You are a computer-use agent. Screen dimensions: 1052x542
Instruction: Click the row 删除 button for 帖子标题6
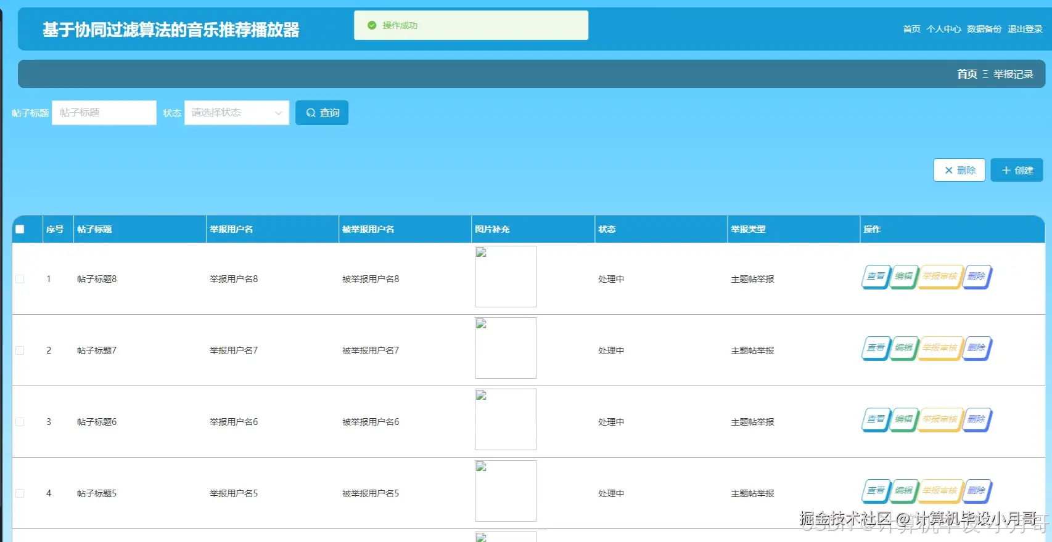[976, 419]
